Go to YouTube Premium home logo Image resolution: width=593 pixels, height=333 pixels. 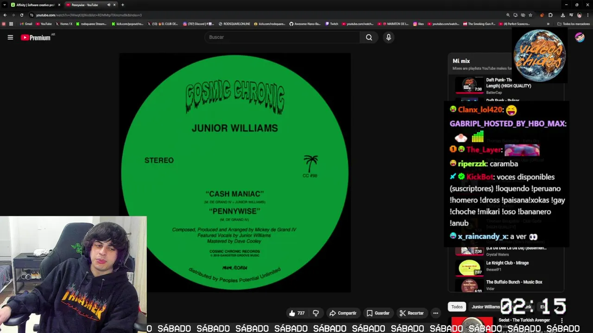pos(36,37)
